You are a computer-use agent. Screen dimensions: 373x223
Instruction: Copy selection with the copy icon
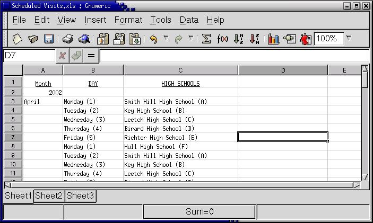pos(119,39)
